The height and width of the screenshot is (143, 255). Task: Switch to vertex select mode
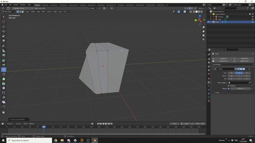click(x=18, y=12)
